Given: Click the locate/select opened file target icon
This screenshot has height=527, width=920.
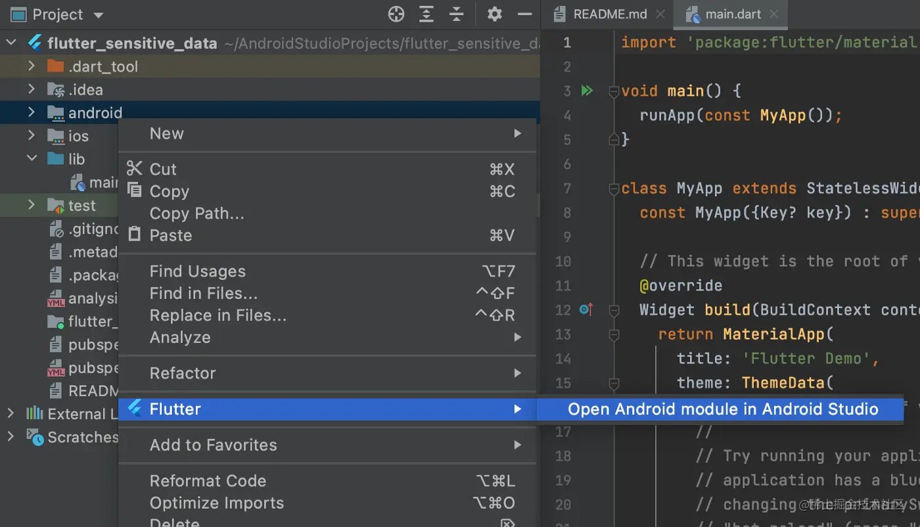Looking at the screenshot, I should (x=396, y=14).
